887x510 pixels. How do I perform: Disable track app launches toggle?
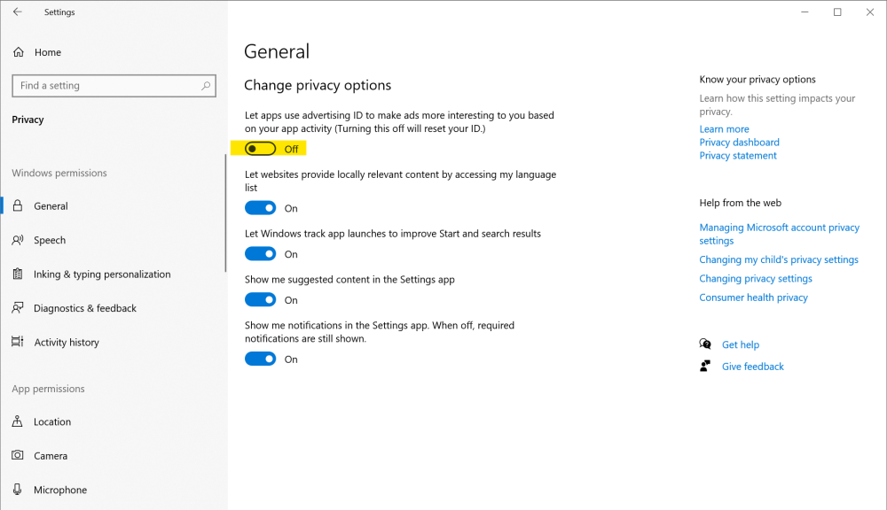click(261, 254)
